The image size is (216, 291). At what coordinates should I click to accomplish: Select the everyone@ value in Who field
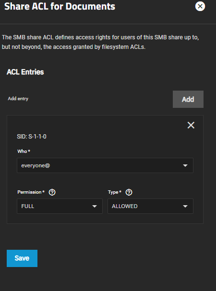pyautogui.click(x=36, y=165)
